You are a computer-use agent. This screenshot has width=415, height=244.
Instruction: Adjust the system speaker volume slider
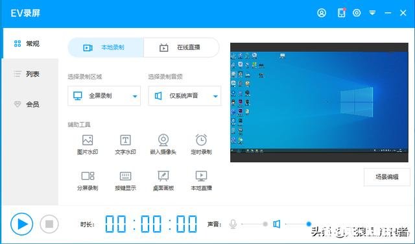298,224
